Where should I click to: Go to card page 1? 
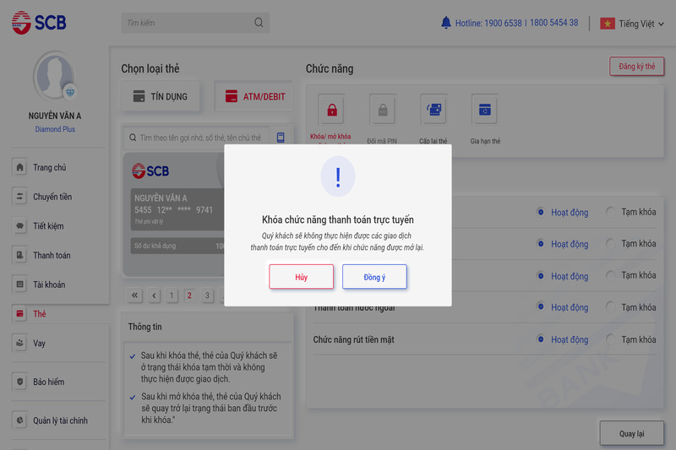pyautogui.click(x=172, y=295)
